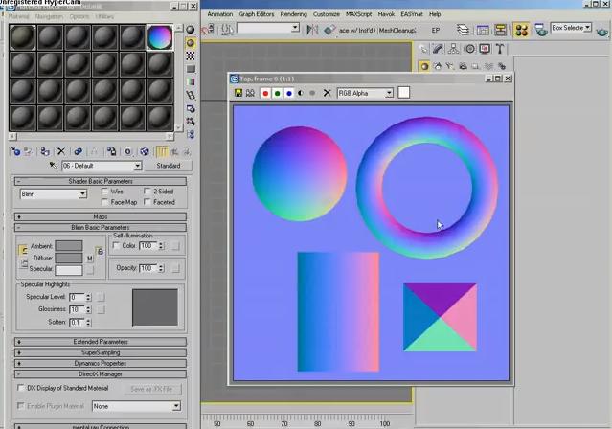Toggle the checkered Background icon
Viewport: 612px width, 429px height.
190,56
